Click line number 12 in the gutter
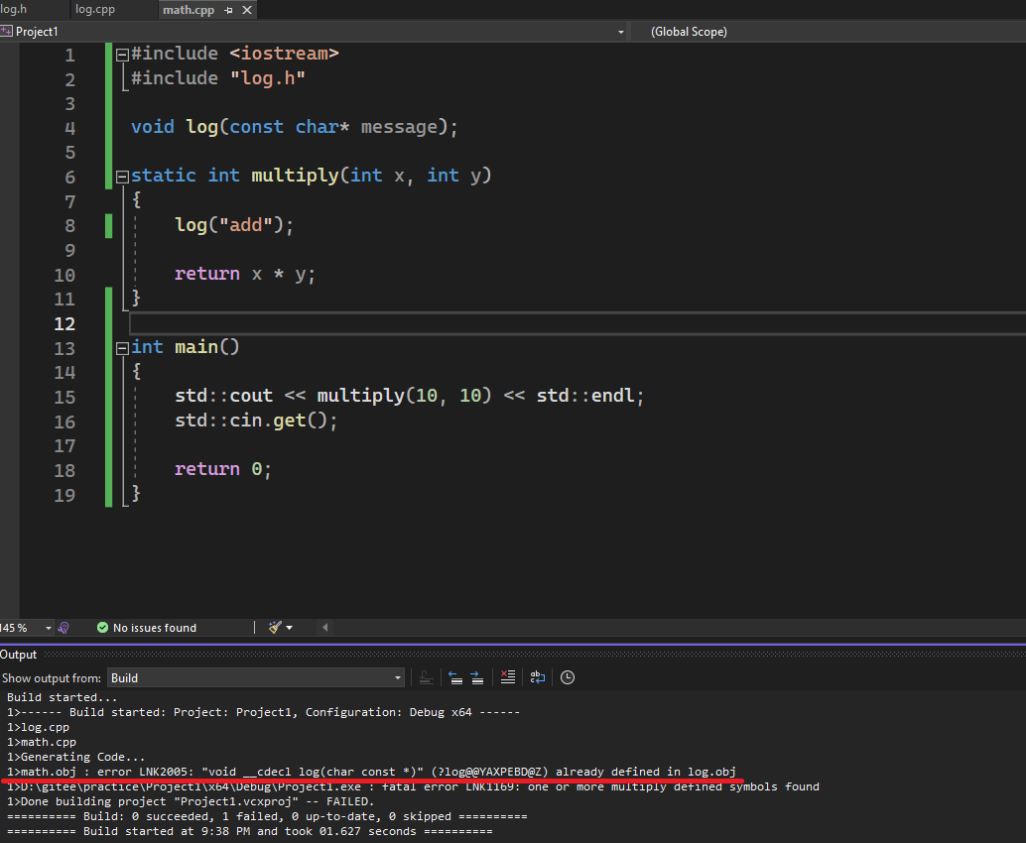This screenshot has height=843, width=1026. (64, 324)
